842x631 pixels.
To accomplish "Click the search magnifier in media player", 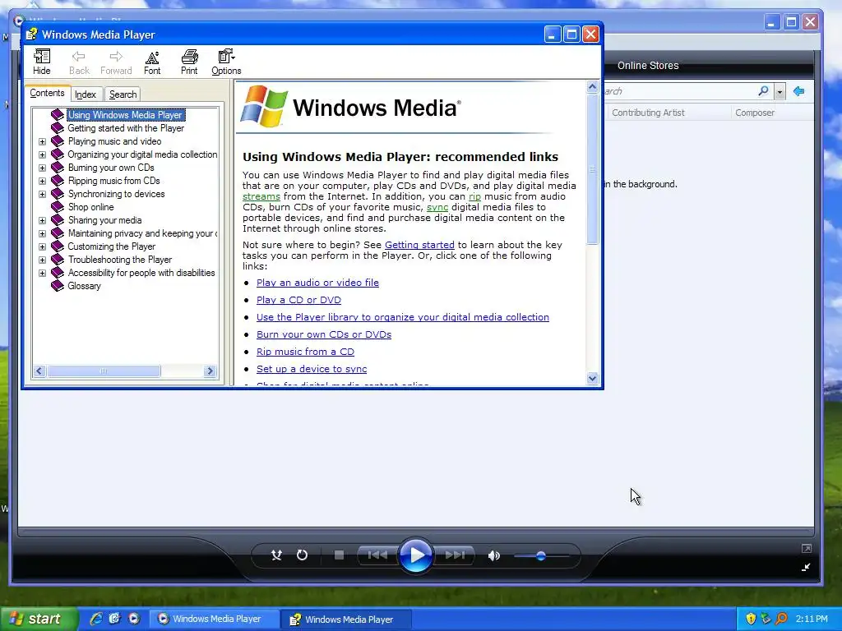I will tap(763, 90).
